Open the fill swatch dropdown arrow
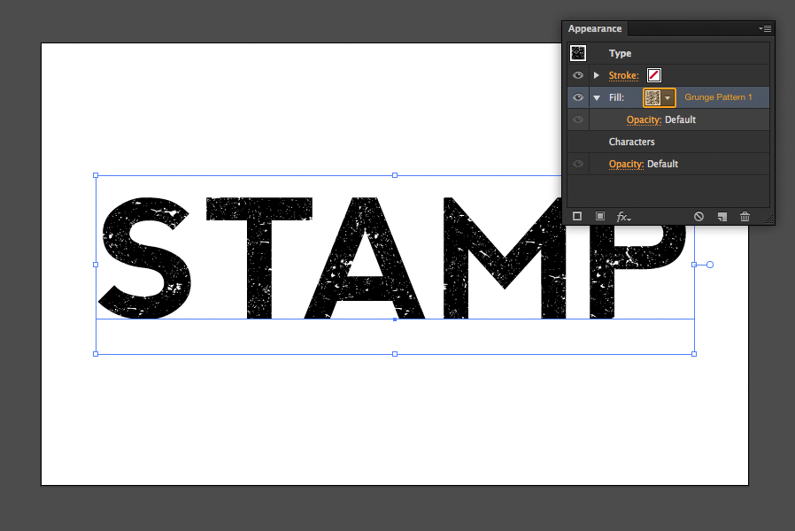Screen dimensions: 795x531 (x=668, y=97)
